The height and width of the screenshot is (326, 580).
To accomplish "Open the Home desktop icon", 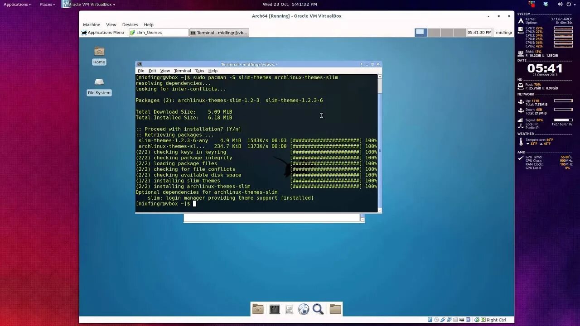I will (x=99, y=55).
